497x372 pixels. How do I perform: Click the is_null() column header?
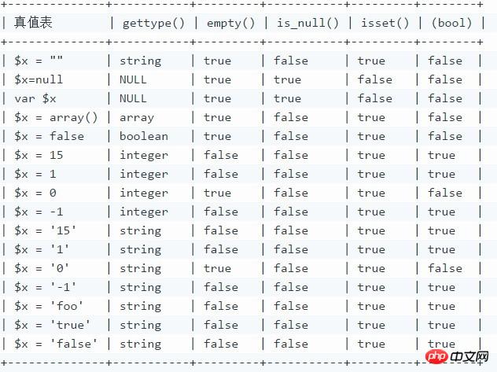[307, 23]
